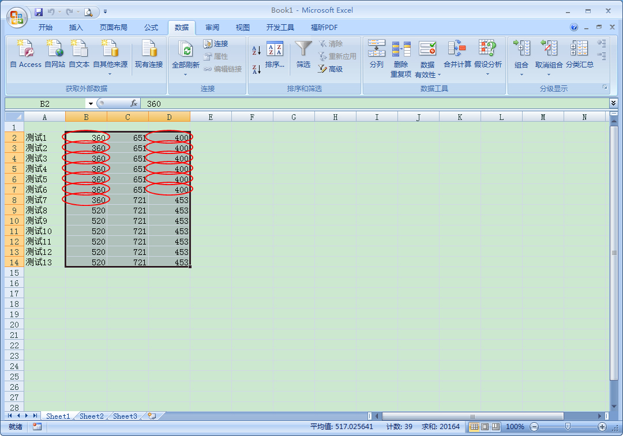This screenshot has width=623, height=436.
Task: Expand the 数据有效性 dropdown arrow
Action: tap(439, 75)
